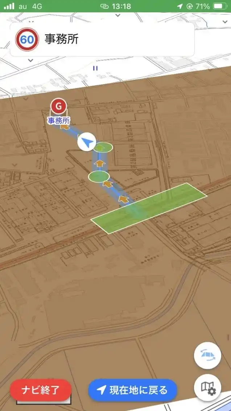This screenshot has width=231, height=411.
Task: Return to current position with 現在地に戻る
Action: tap(132, 390)
